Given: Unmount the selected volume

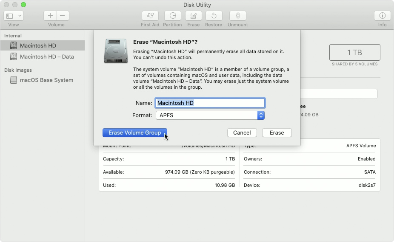Looking at the screenshot, I should 238,16.
